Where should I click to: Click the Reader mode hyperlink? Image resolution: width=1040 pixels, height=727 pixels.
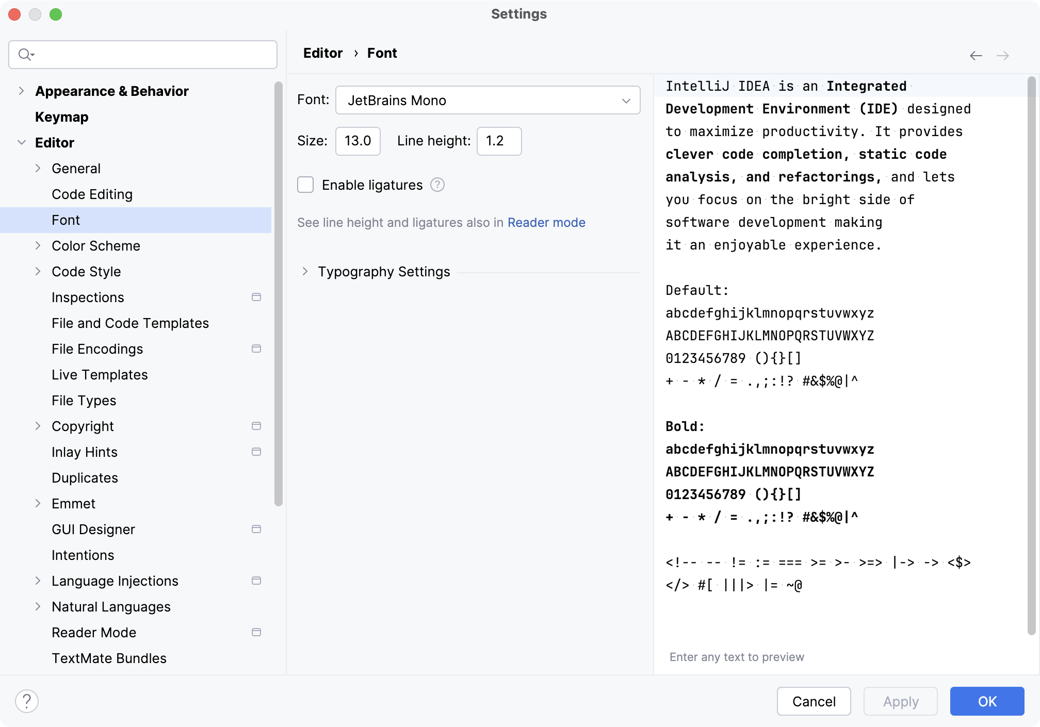546,223
